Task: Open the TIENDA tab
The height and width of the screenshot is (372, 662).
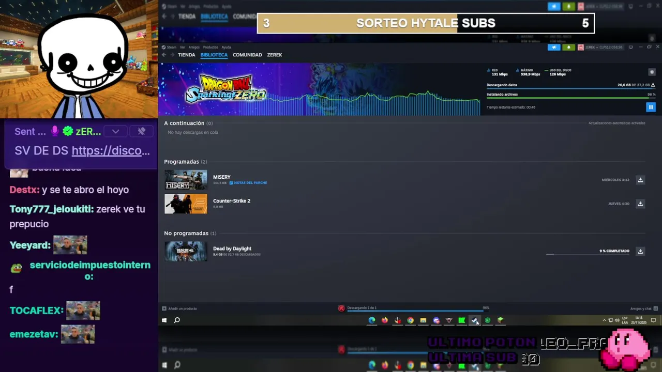Action: tap(187, 55)
